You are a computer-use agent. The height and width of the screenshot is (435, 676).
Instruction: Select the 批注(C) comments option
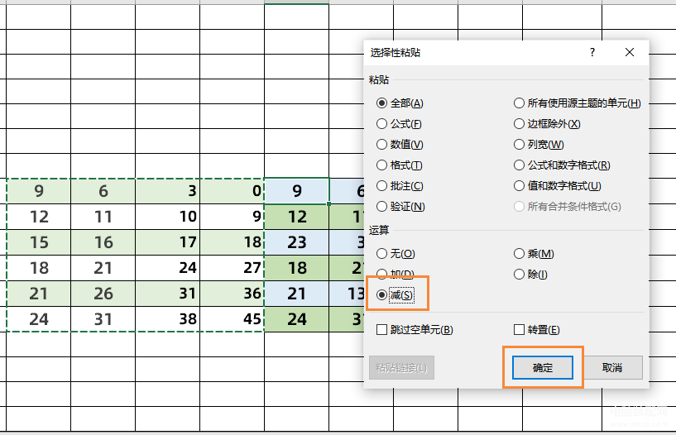click(x=400, y=185)
